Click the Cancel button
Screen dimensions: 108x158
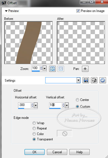click(x=57, y=152)
